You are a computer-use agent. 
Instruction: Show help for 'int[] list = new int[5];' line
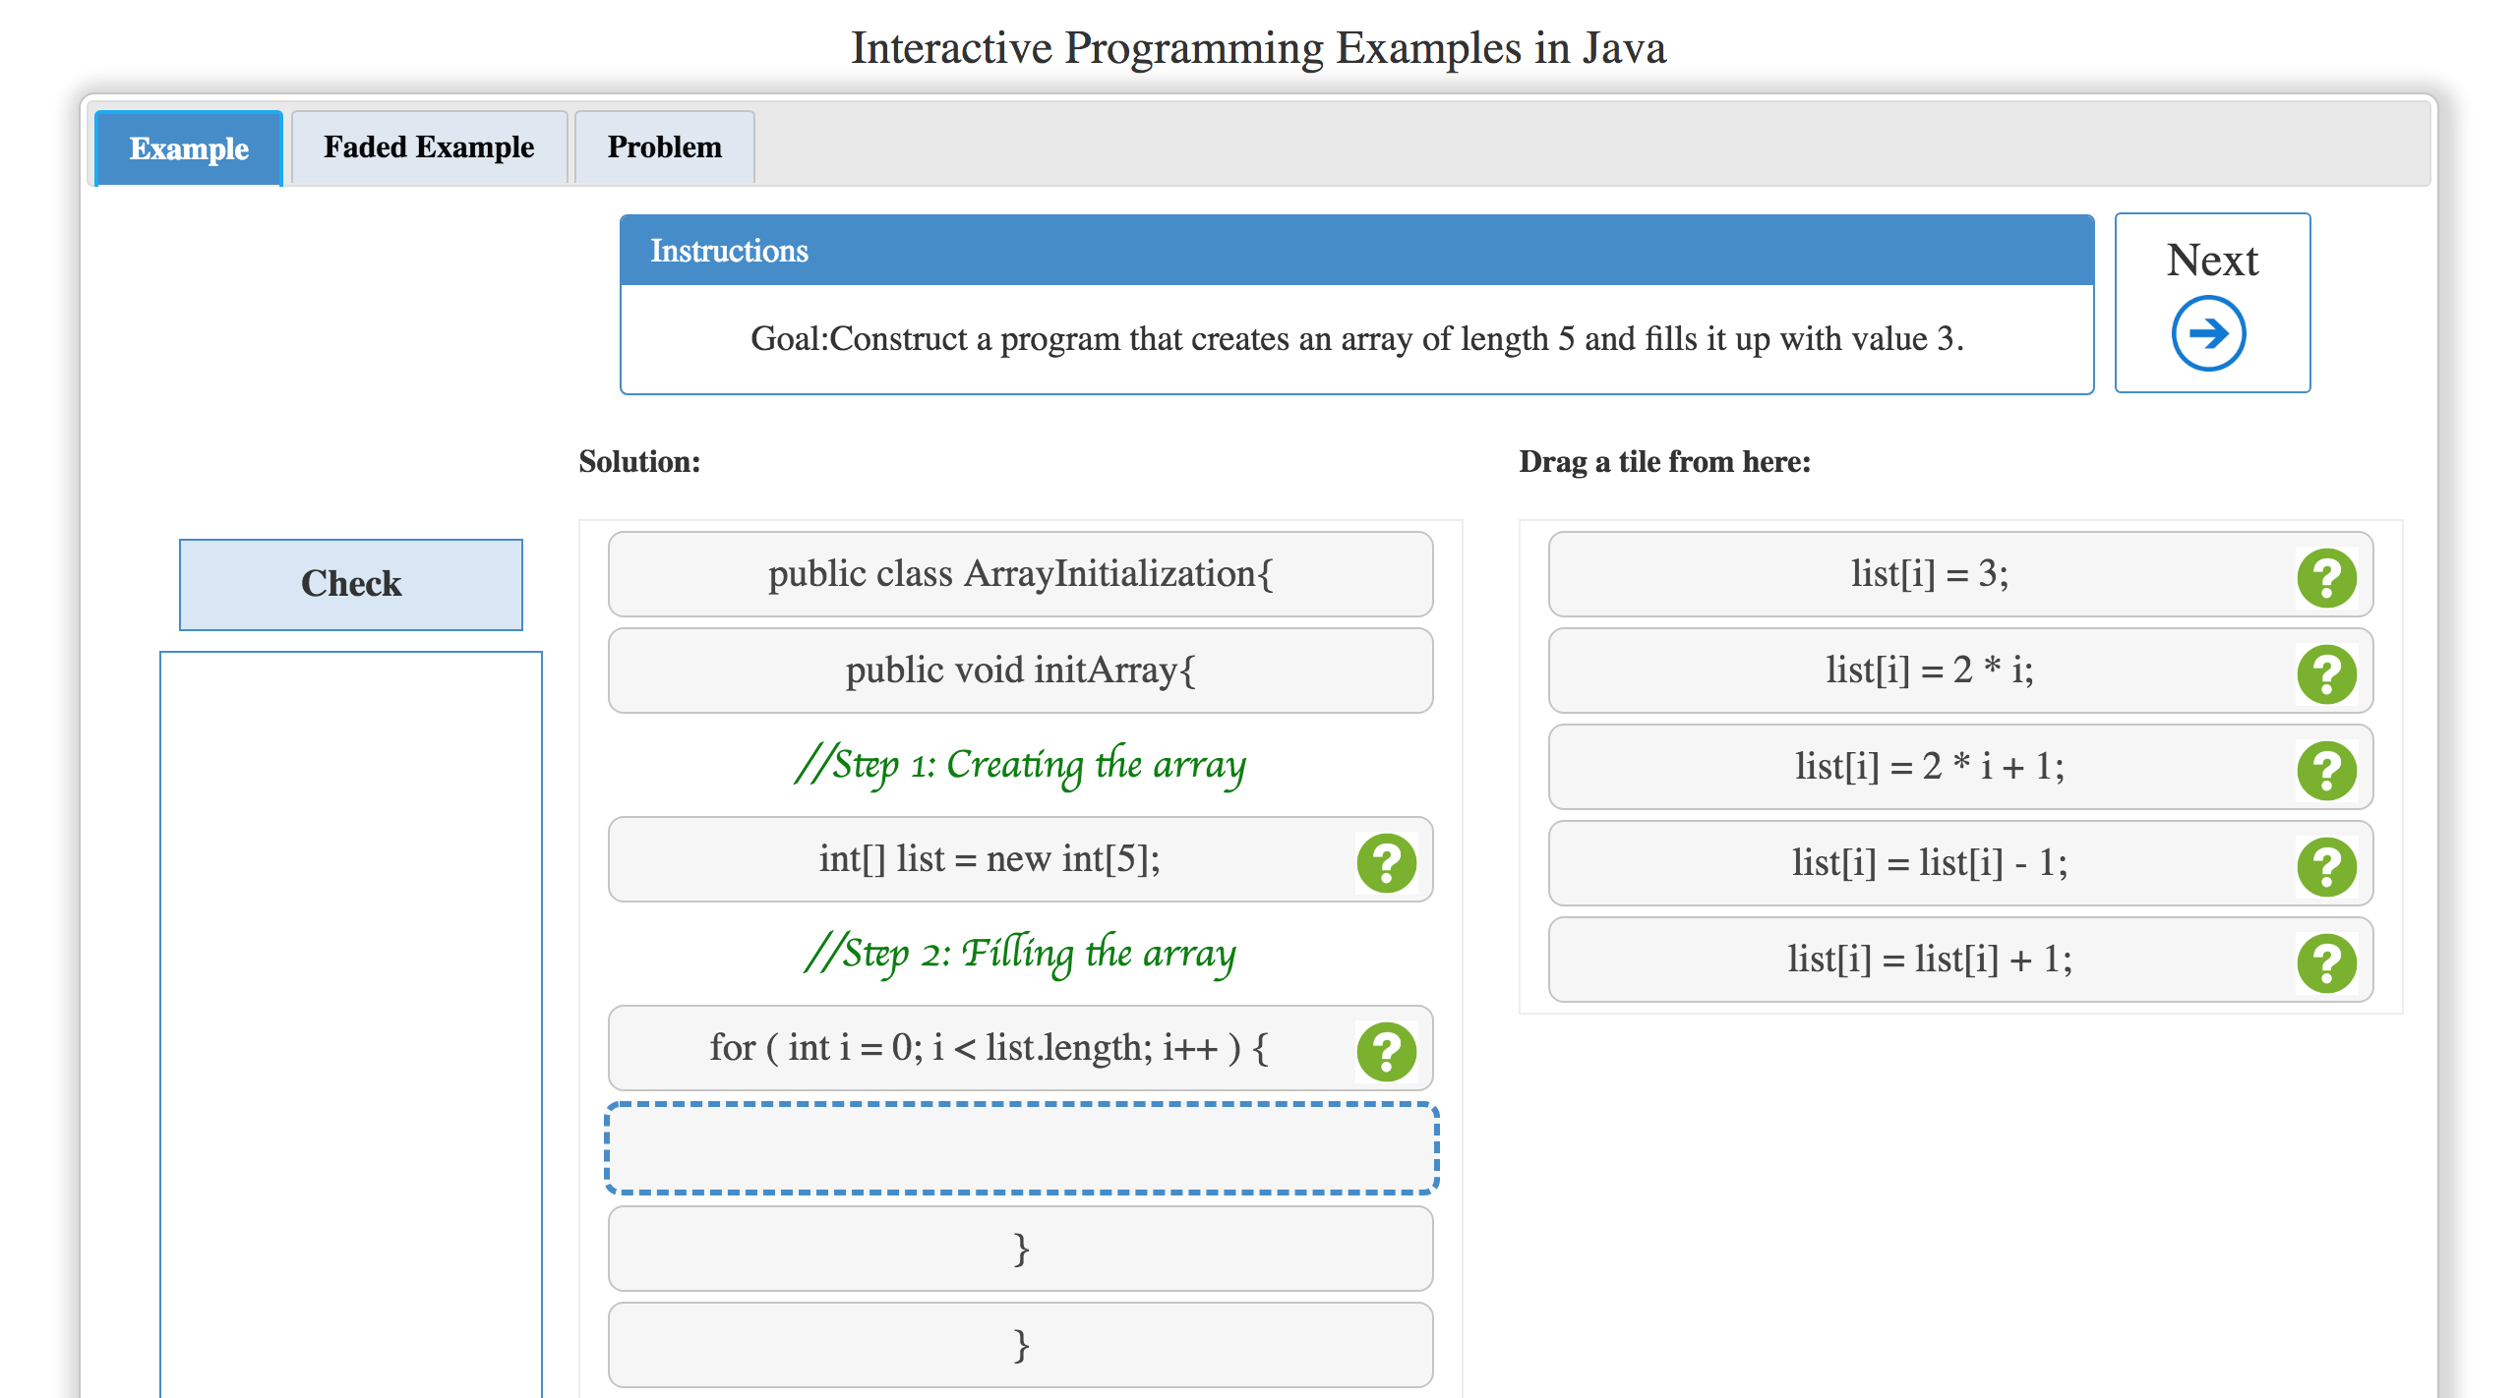pos(1386,862)
